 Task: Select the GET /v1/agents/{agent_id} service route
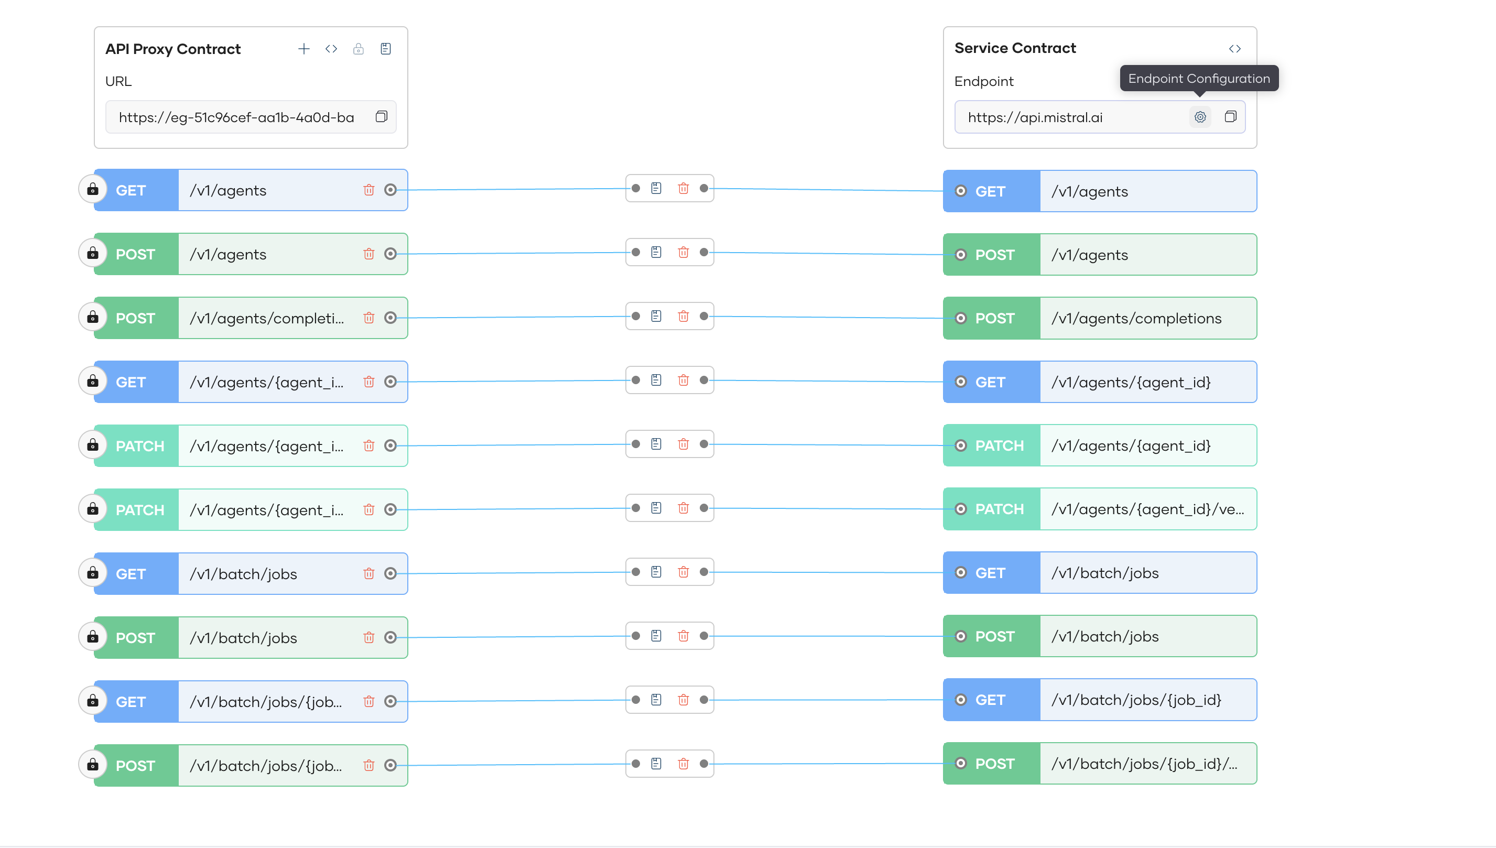click(1130, 382)
